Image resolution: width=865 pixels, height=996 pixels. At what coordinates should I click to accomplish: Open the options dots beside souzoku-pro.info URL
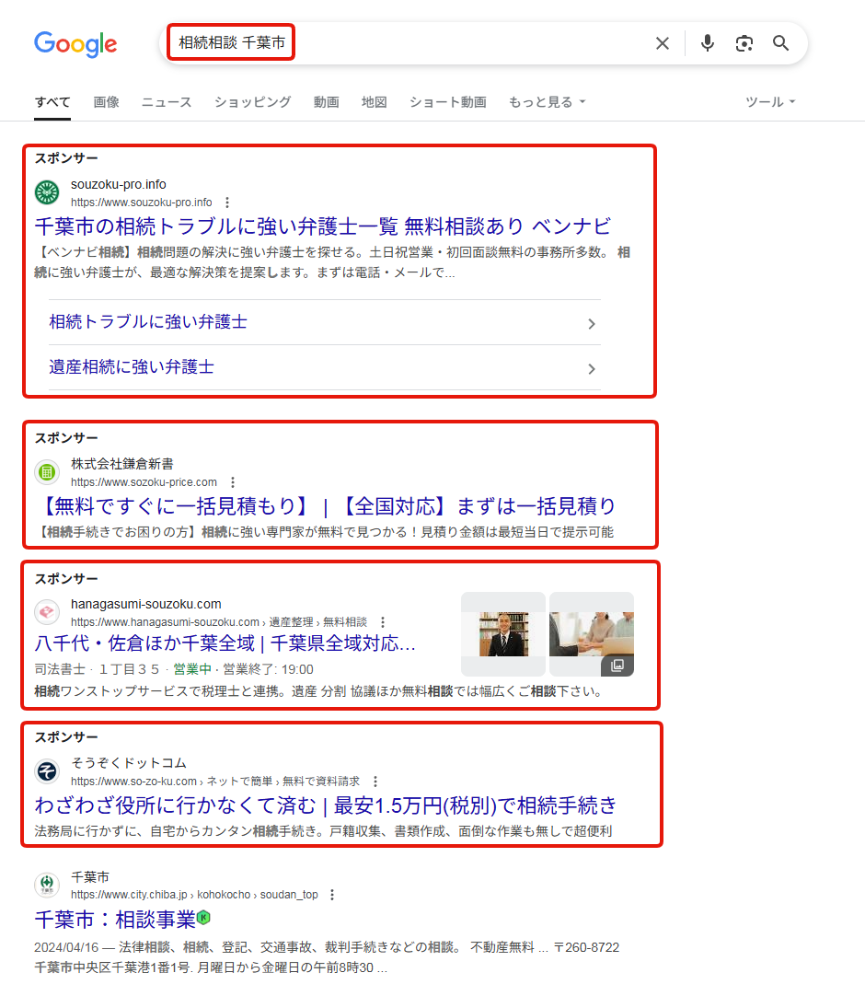227,203
